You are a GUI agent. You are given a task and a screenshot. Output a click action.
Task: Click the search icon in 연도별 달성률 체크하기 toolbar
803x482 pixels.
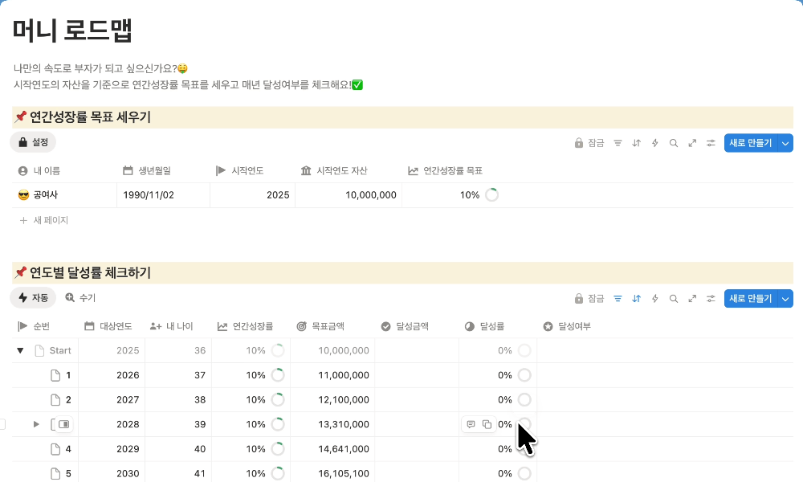coord(674,299)
